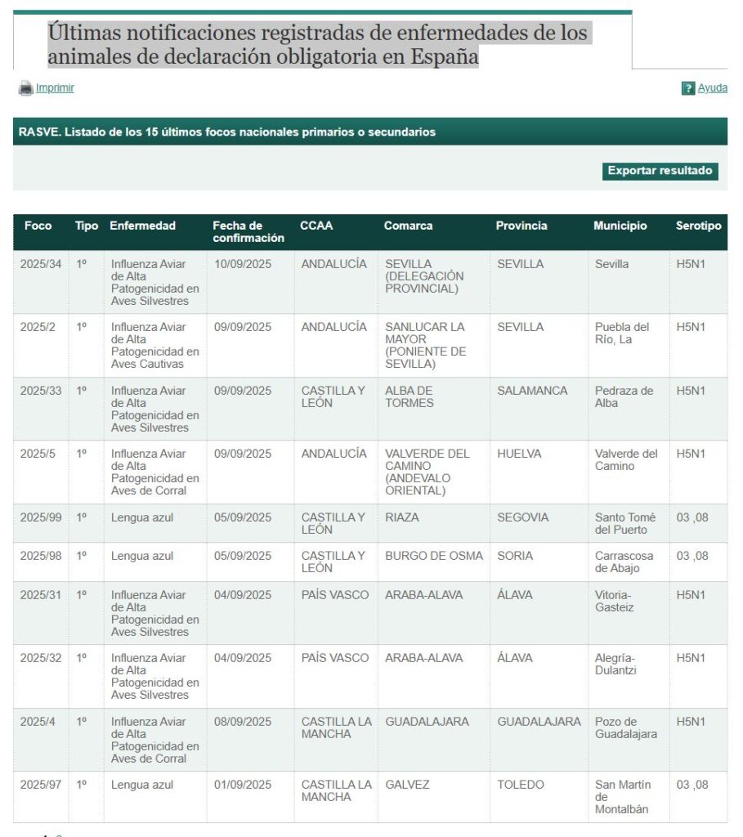Open the Imprimir link

point(55,88)
